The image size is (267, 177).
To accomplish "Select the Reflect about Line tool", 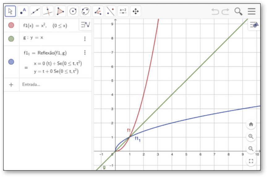I will [x=111, y=11].
